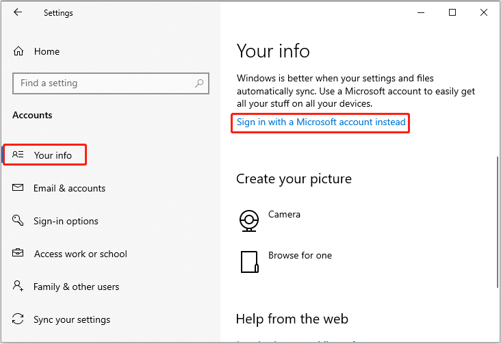Screen dimensions: 501x344
Task: Click the briefcase icon
Action: [18, 252]
